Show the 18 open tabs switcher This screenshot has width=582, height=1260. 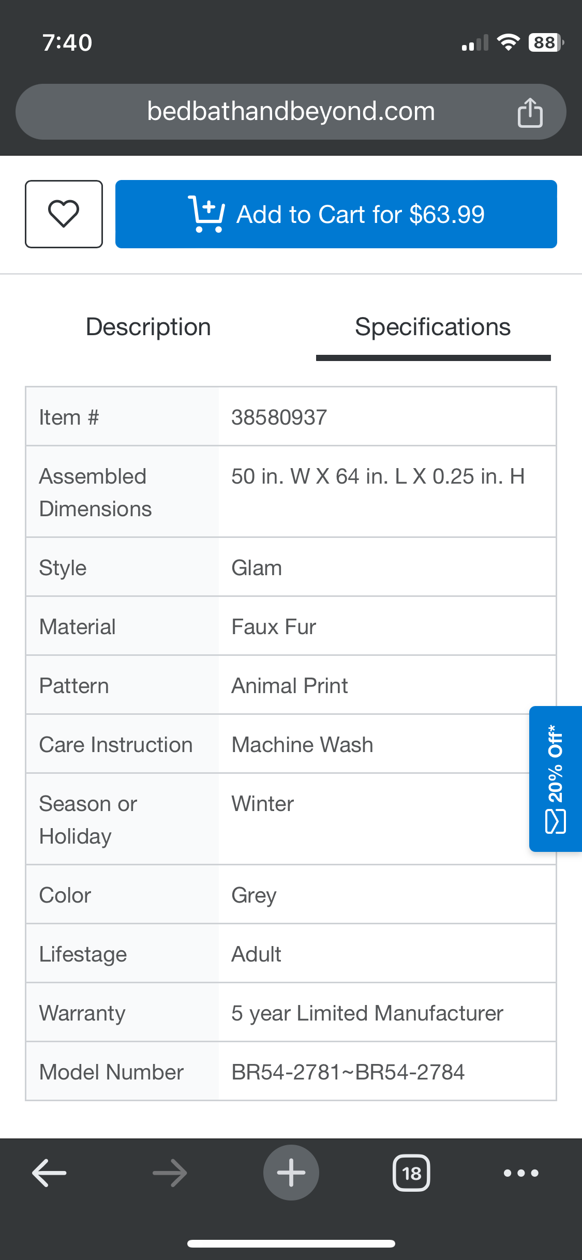click(411, 1173)
